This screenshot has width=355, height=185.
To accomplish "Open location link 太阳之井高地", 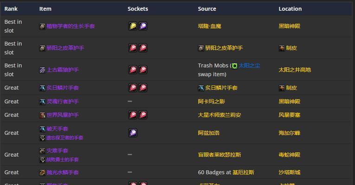I will (x=295, y=70).
